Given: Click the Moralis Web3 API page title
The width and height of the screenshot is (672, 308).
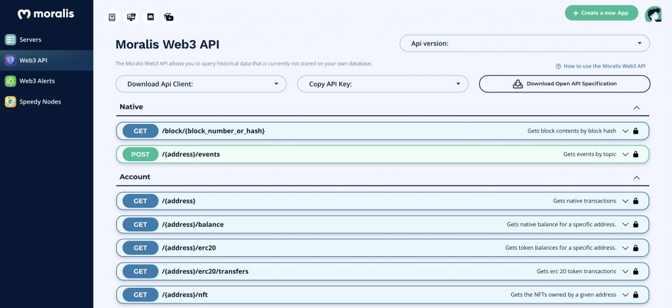Looking at the screenshot, I should coord(167,45).
